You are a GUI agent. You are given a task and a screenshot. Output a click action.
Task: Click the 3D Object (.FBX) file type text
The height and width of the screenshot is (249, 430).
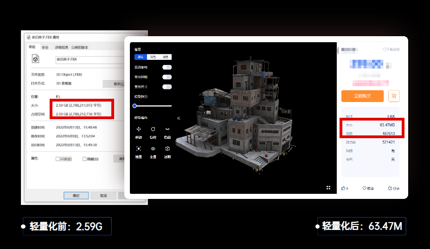69,75
